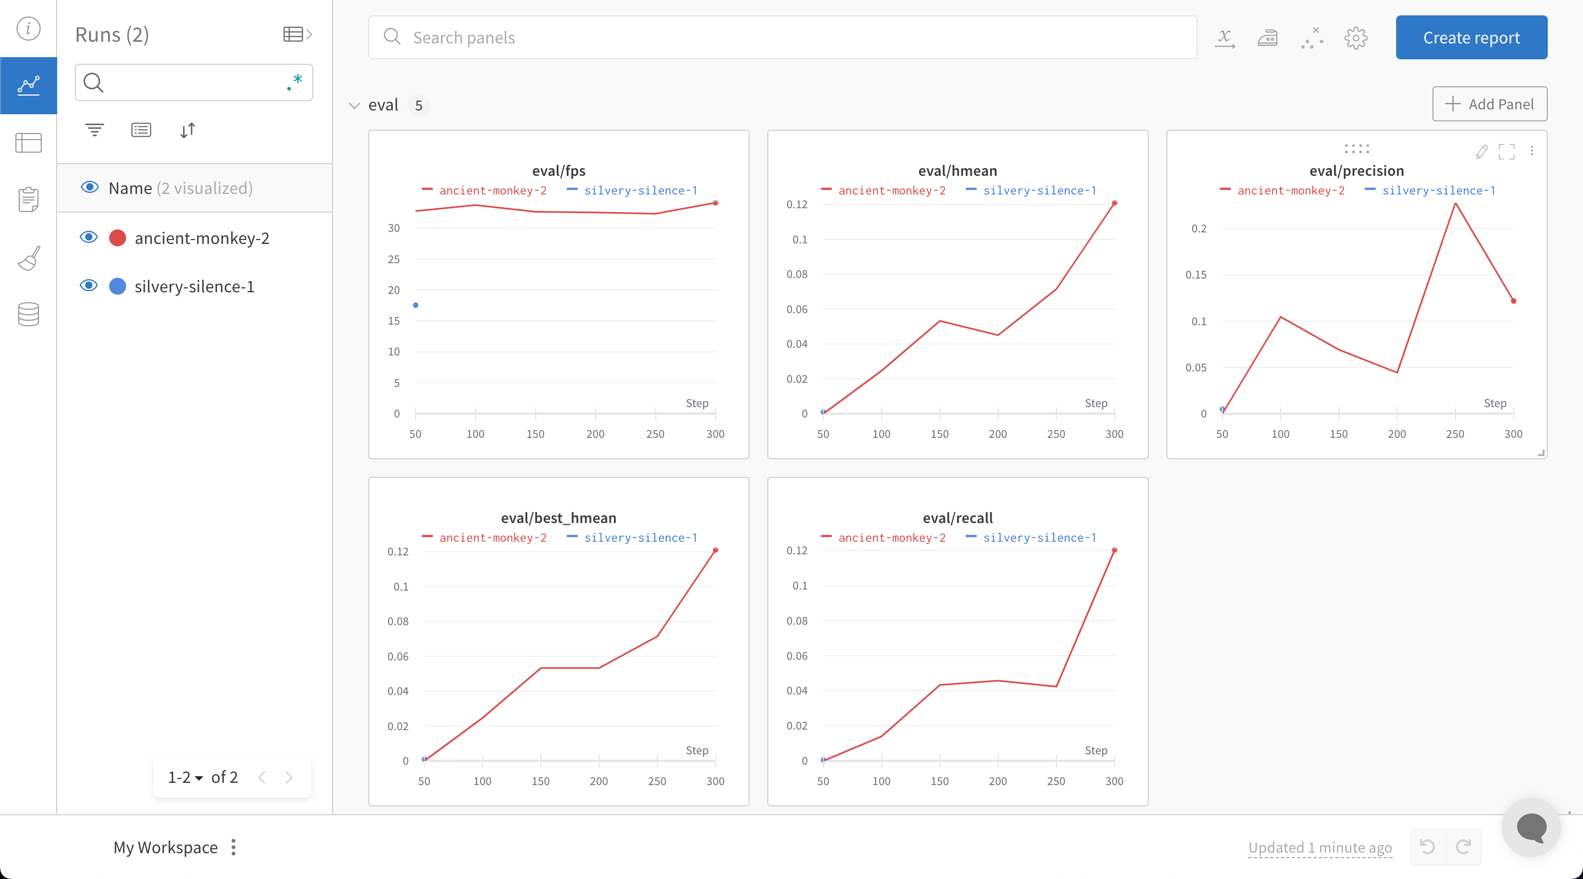Hide the silvery-silence-1 run

pos(89,285)
